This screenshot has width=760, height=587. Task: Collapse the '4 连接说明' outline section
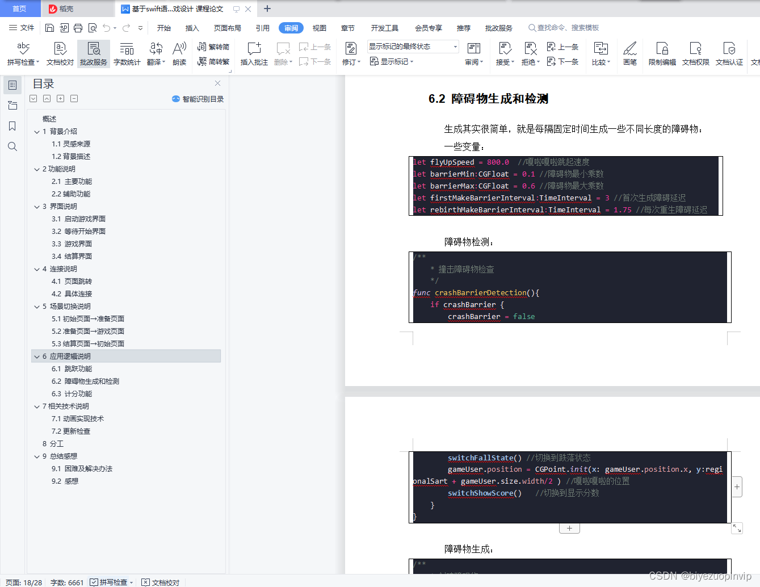point(37,269)
